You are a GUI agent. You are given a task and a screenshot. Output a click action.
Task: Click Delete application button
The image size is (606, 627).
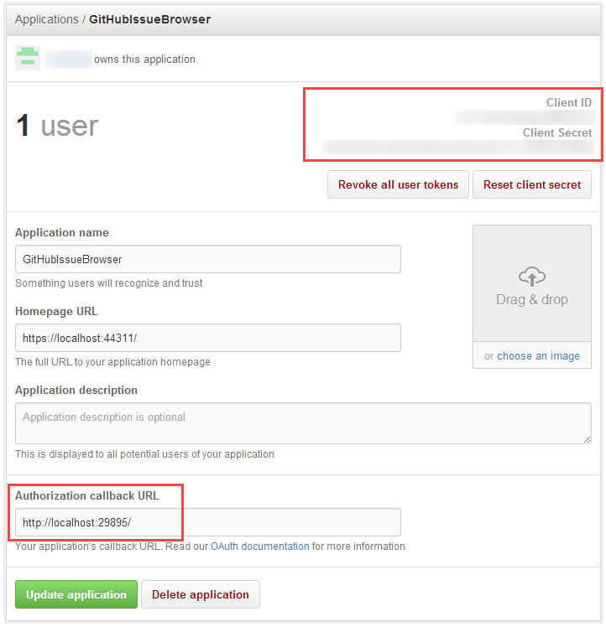pyautogui.click(x=201, y=594)
